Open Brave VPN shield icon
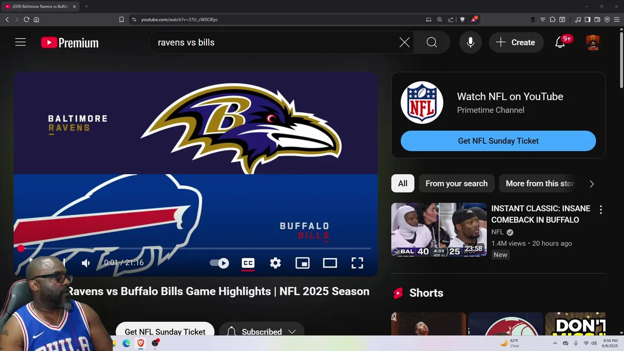 607,19
